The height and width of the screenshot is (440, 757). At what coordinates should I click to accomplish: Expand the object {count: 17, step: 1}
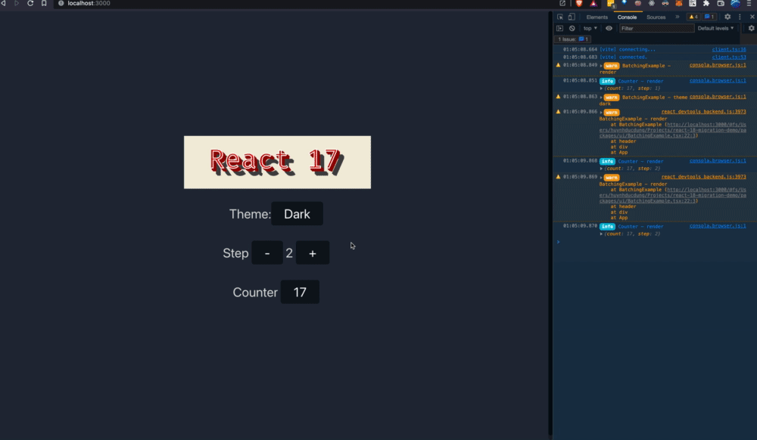coord(601,88)
